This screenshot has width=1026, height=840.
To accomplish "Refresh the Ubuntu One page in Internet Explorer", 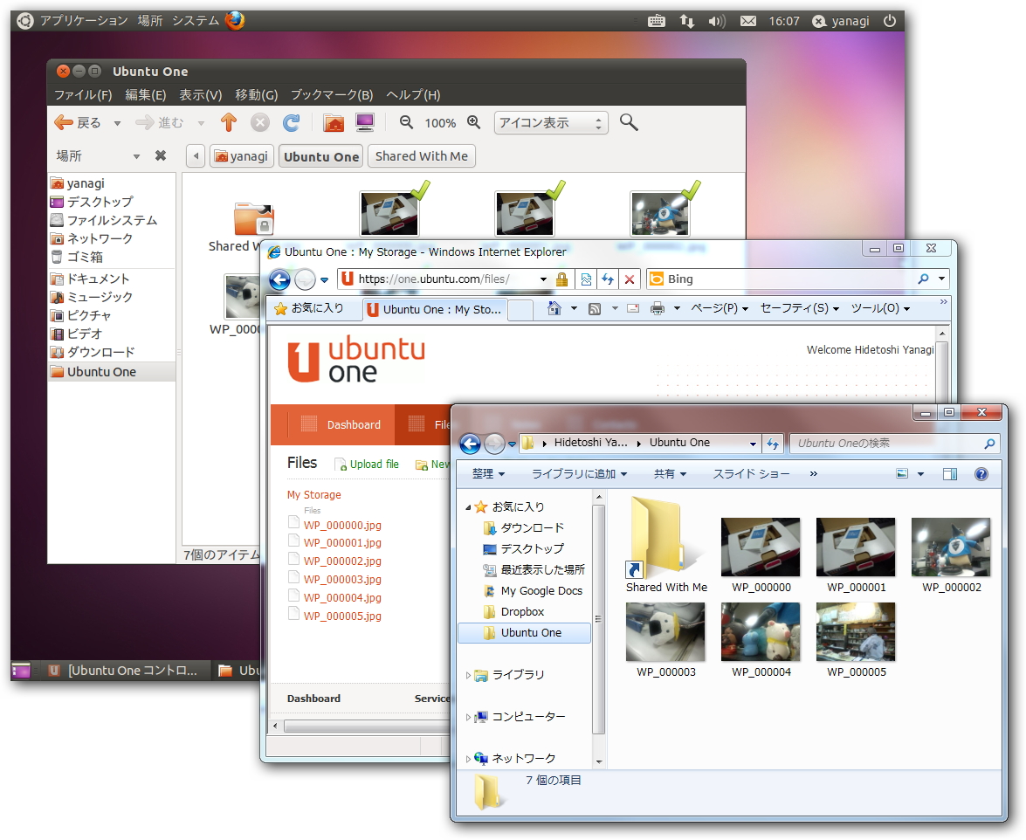I will tap(606, 279).
